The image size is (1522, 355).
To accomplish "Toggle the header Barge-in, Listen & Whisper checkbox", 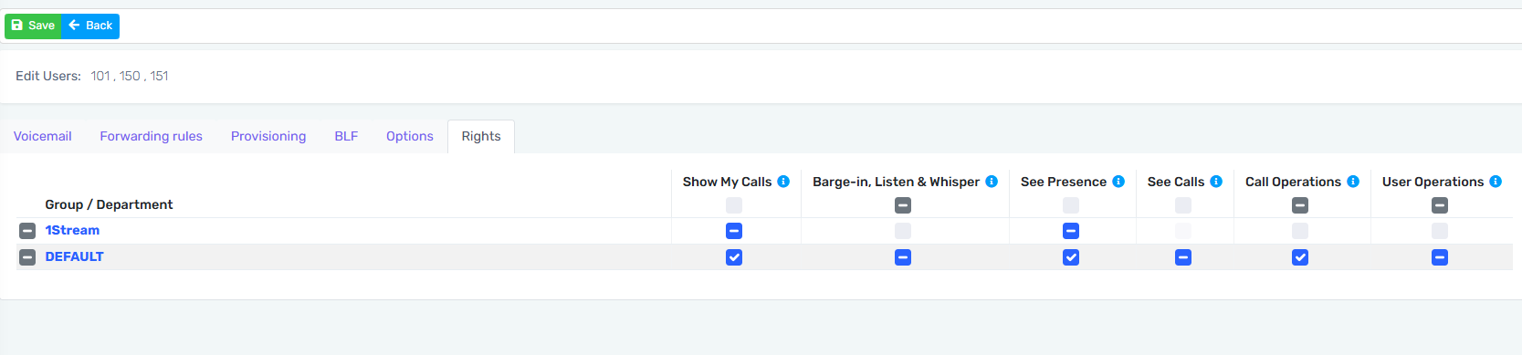I will point(903,205).
